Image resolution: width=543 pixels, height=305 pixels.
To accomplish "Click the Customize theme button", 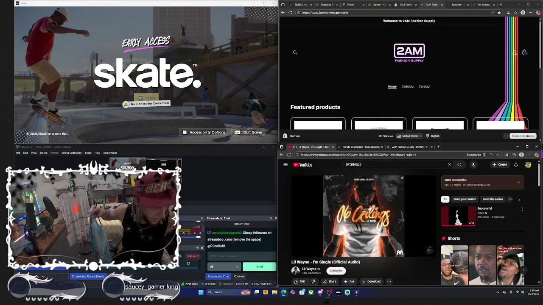I will 523,136.
